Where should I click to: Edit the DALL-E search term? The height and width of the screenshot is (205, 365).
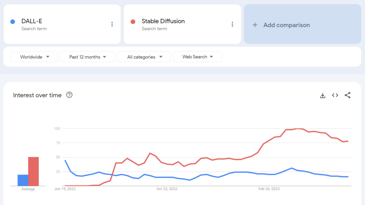[32, 21]
